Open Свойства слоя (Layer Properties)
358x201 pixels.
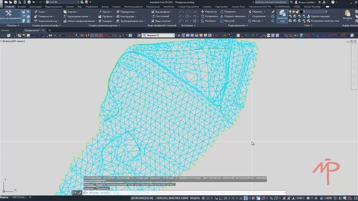point(282,16)
